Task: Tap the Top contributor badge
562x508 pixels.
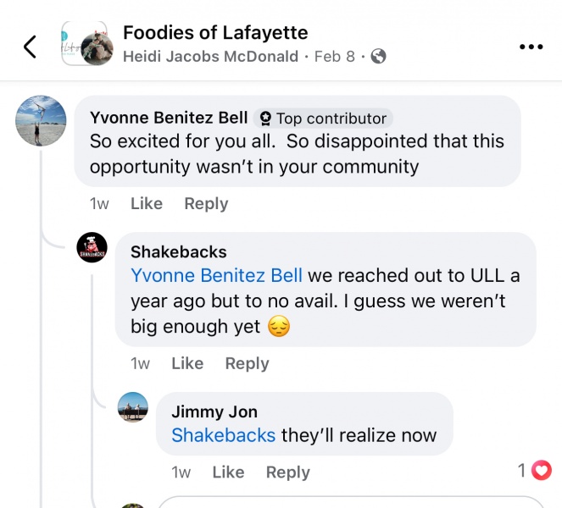Action: click(x=322, y=119)
